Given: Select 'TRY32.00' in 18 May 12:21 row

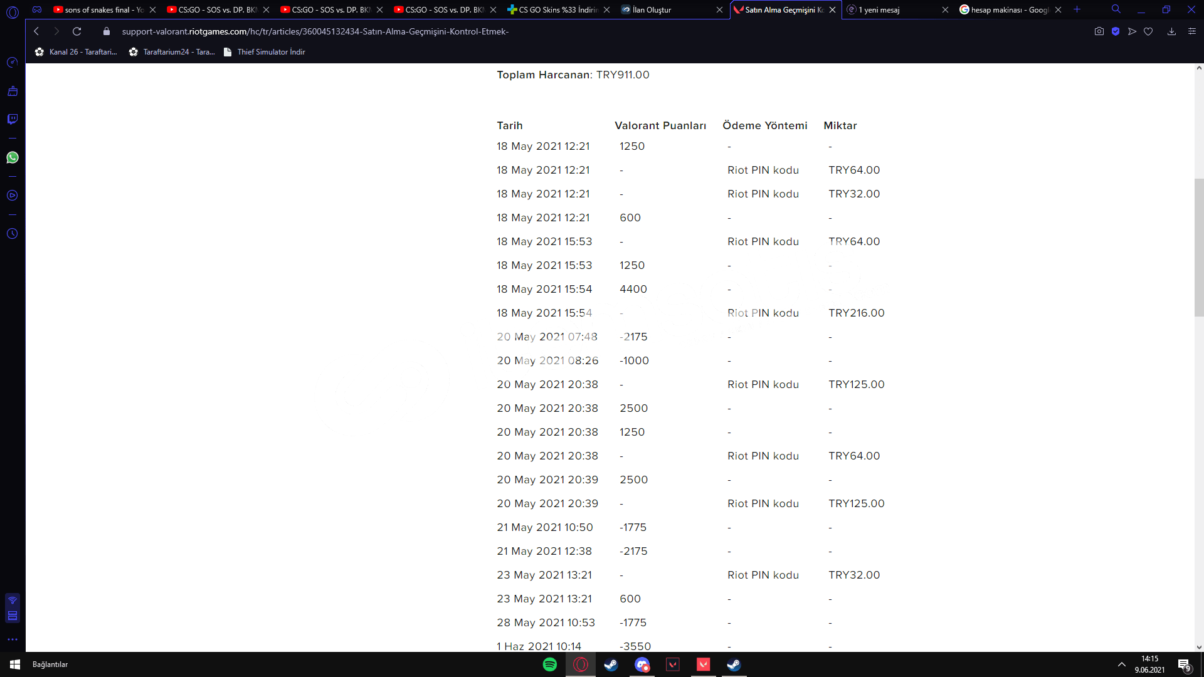Looking at the screenshot, I should pyautogui.click(x=854, y=194).
